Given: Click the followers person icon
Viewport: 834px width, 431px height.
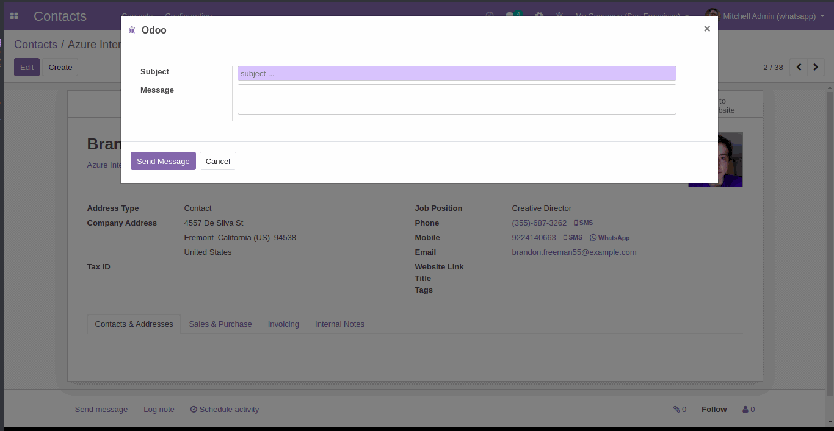Looking at the screenshot, I should click(745, 410).
